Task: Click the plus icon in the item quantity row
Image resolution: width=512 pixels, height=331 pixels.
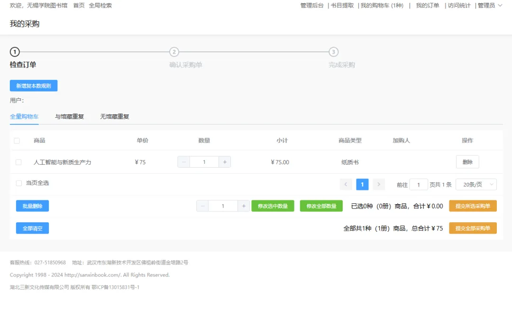Action: [225, 162]
